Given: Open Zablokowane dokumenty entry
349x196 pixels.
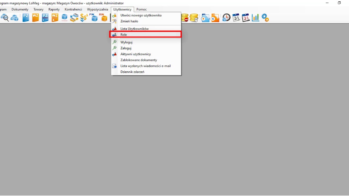Looking at the screenshot, I should (146, 60).
